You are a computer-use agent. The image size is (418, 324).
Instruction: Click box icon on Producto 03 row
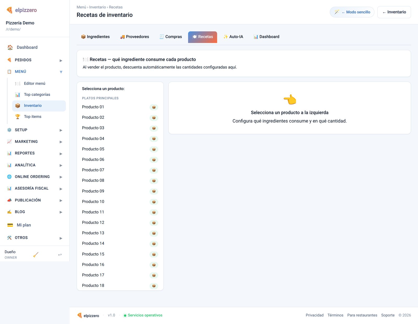[x=154, y=128]
